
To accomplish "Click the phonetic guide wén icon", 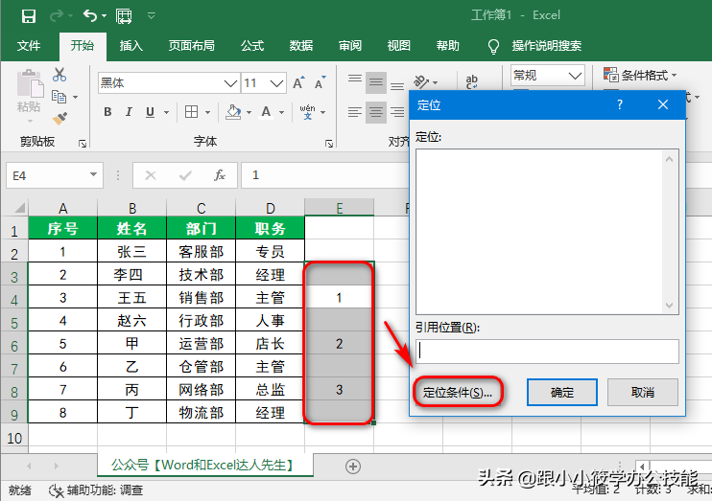I will click(x=307, y=111).
